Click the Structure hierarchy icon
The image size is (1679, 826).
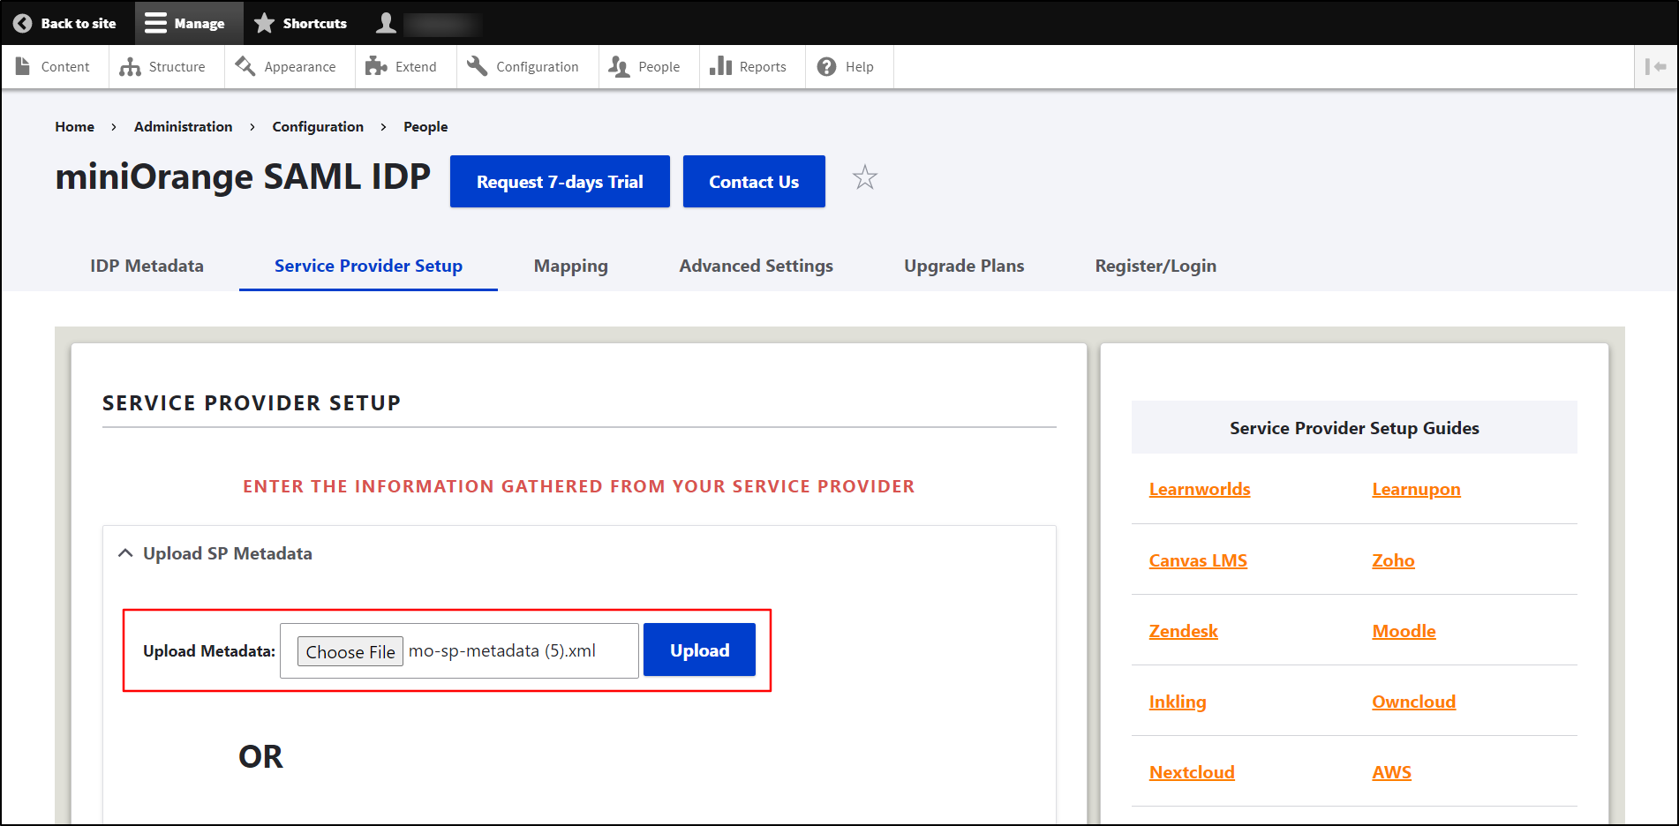coord(130,67)
